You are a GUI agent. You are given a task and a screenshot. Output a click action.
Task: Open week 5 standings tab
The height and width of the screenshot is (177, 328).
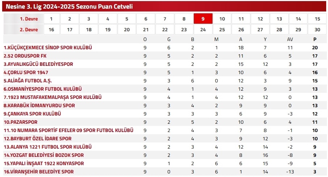click(127, 19)
